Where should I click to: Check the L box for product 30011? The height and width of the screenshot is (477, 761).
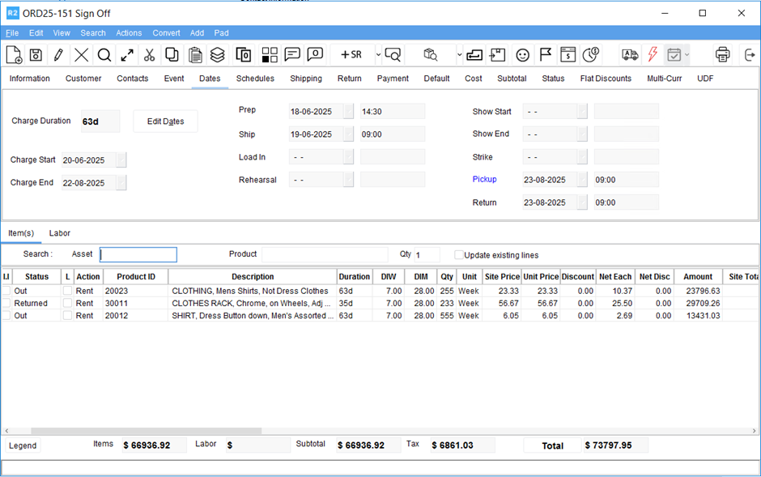pos(67,303)
